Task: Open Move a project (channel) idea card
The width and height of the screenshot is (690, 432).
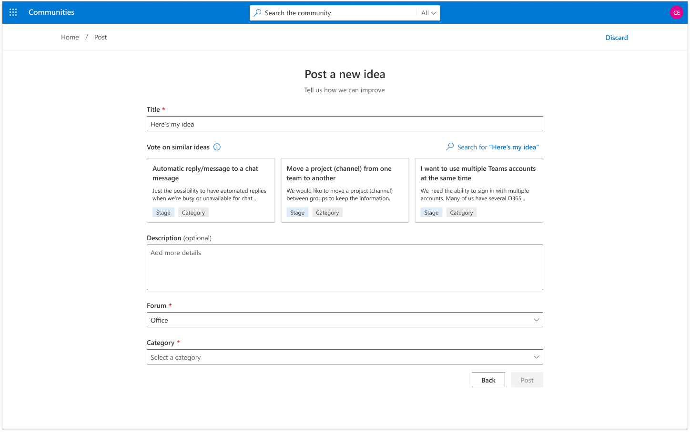Action: pos(345,190)
